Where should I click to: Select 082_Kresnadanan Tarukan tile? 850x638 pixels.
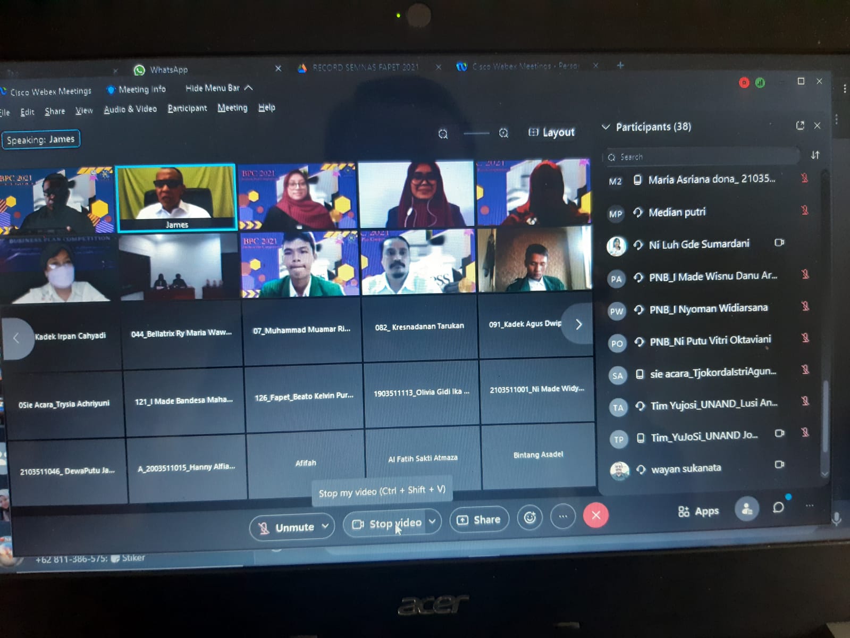pos(420,326)
